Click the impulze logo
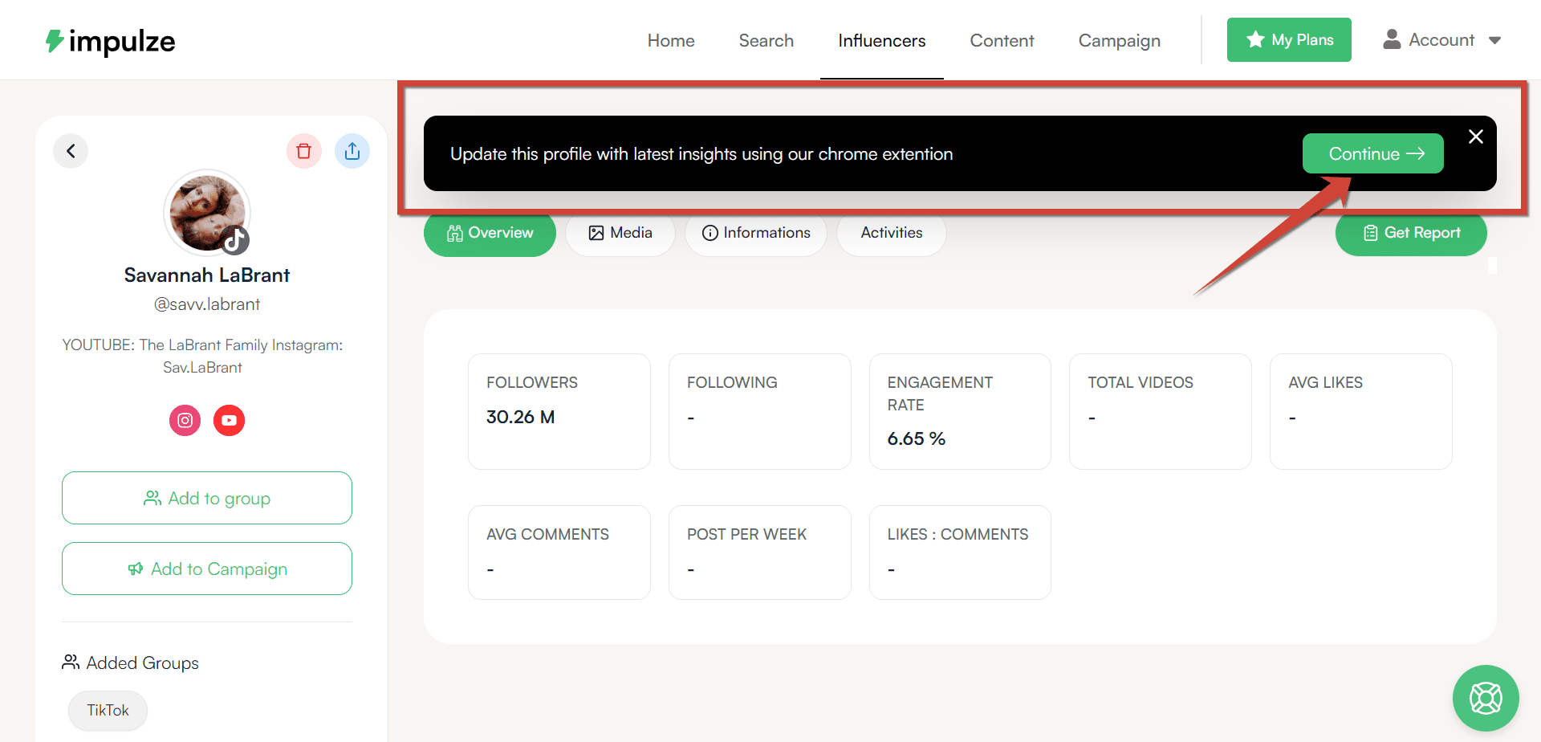 (x=110, y=41)
